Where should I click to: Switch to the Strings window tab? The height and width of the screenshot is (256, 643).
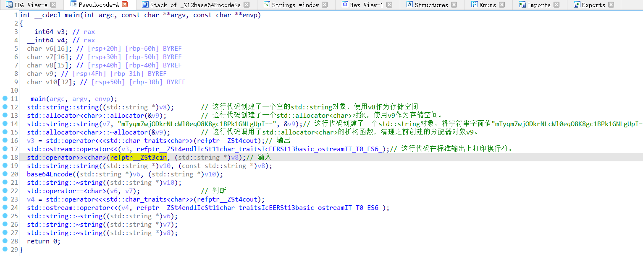[x=294, y=5]
